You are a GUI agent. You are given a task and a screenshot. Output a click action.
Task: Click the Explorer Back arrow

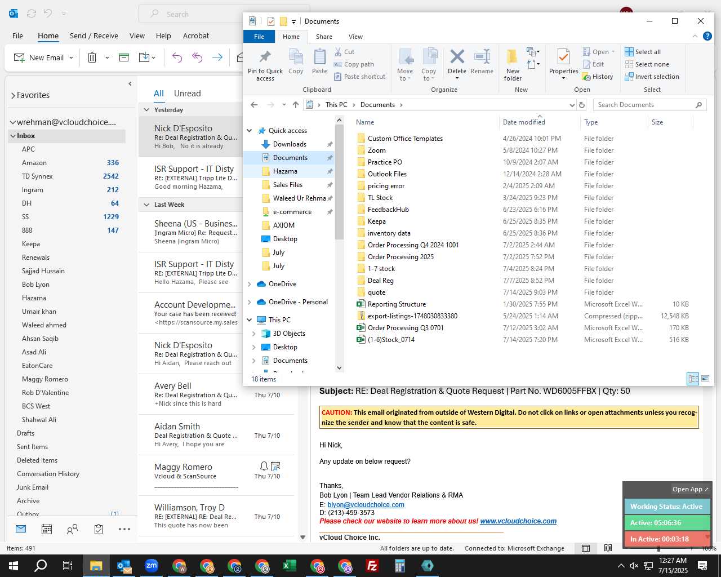pos(254,105)
